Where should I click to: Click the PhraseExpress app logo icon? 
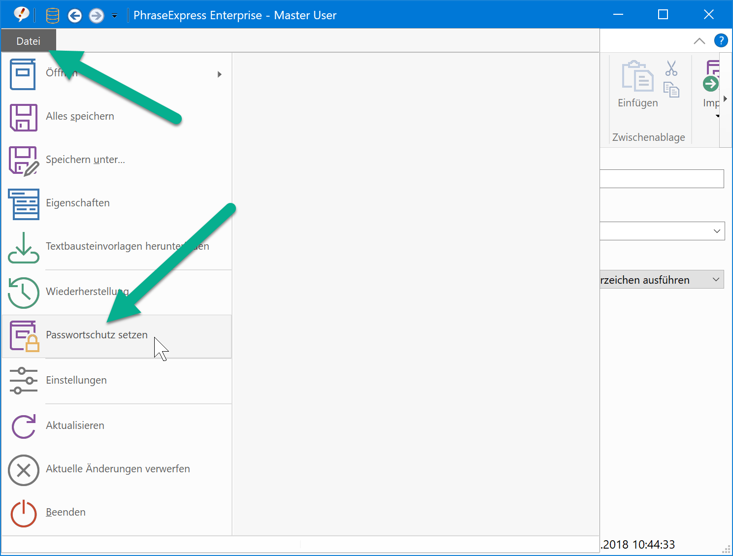(x=21, y=14)
